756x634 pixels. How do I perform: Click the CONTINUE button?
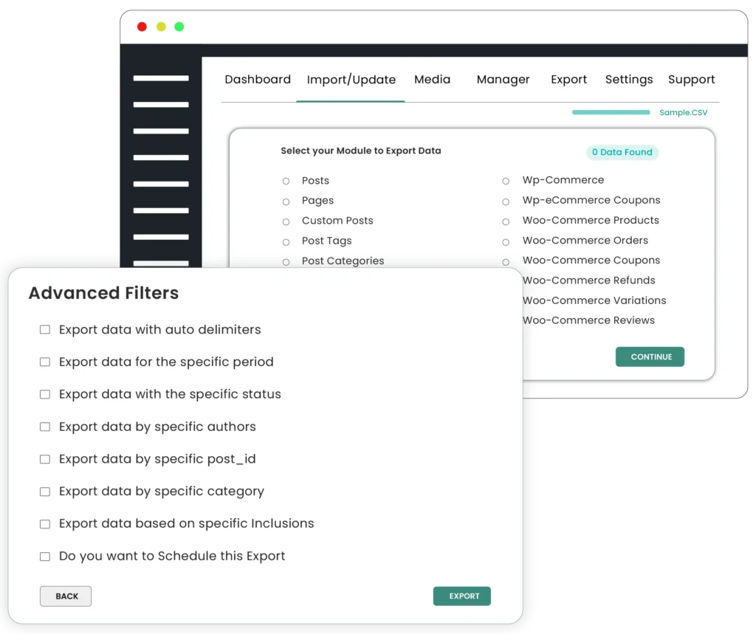pos(650,356)
